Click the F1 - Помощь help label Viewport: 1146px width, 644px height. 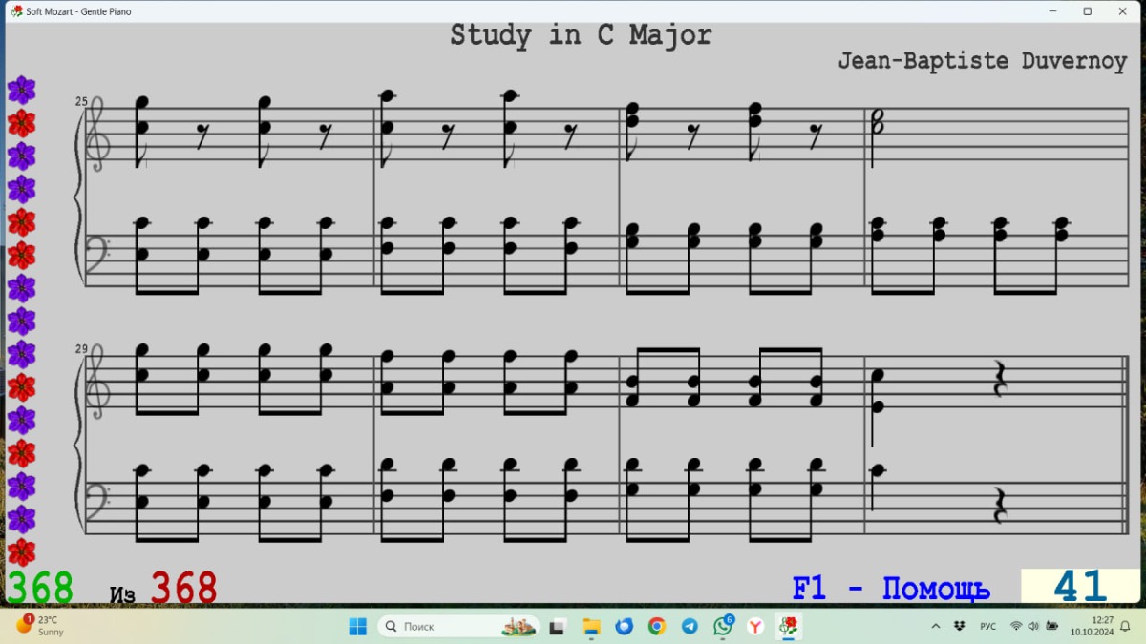click(890, 589)
